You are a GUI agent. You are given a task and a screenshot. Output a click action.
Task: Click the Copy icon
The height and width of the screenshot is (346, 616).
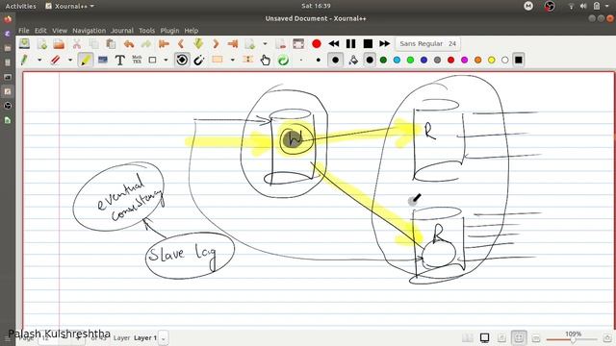(93, 43)
